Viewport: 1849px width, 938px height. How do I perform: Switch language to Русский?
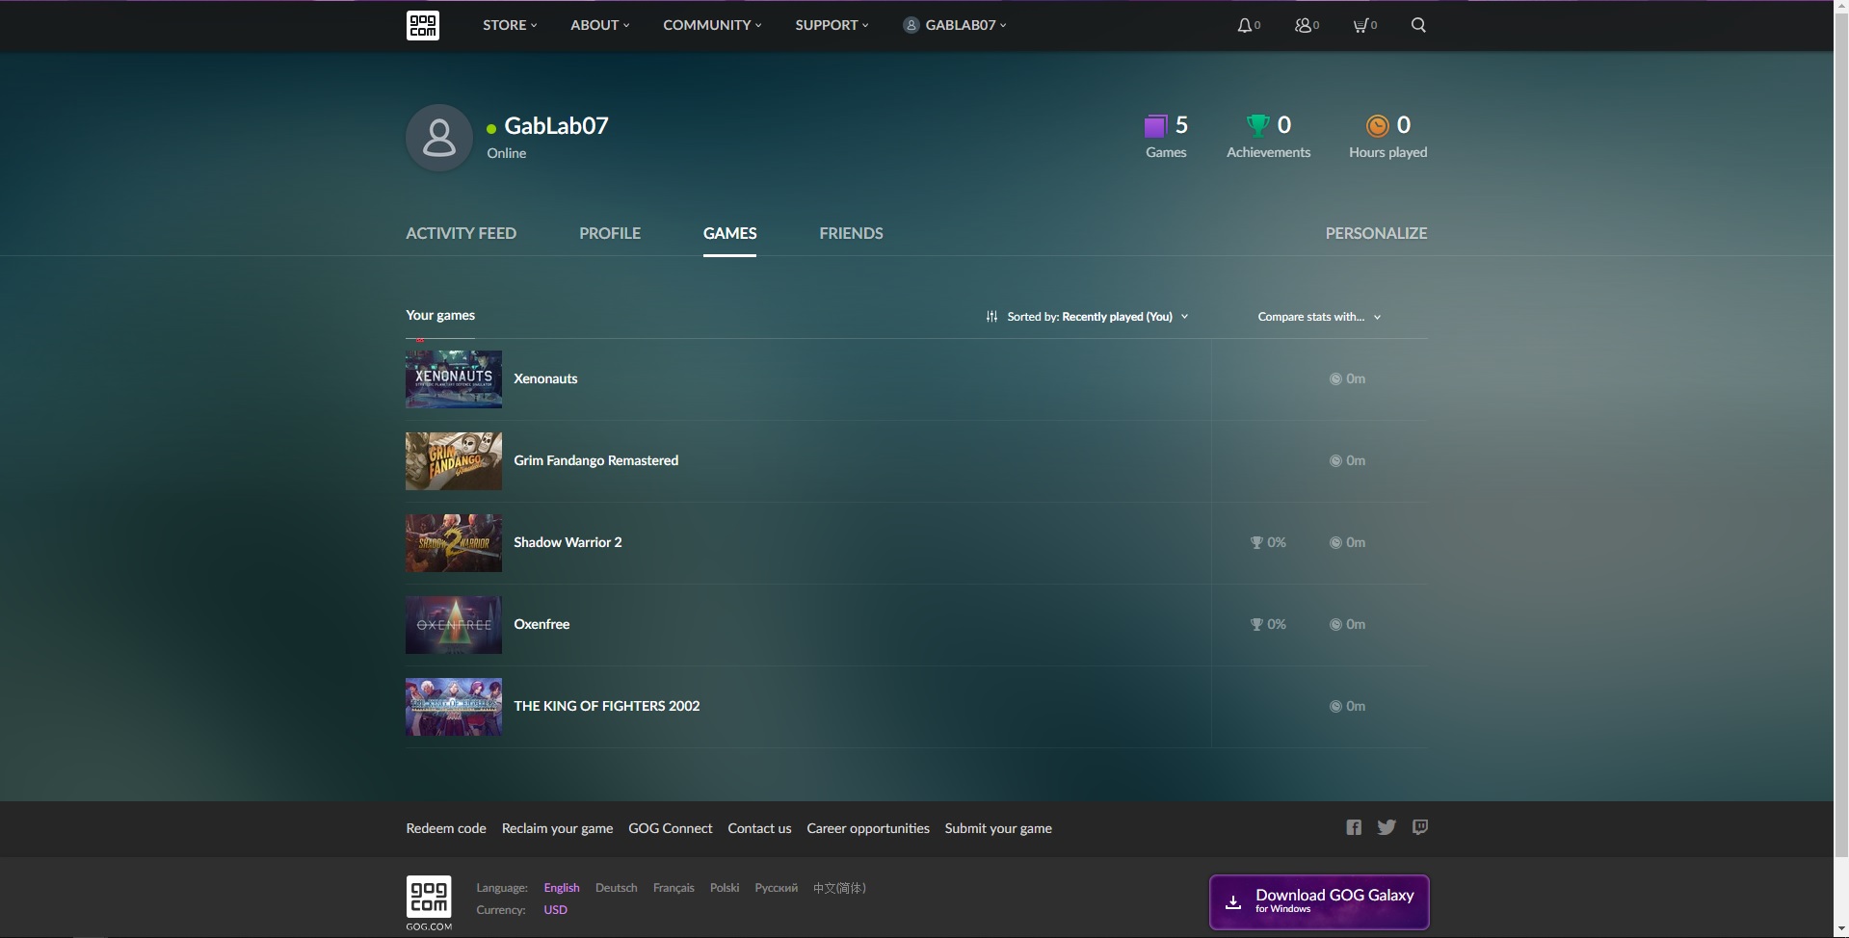(x=776, y=888)
